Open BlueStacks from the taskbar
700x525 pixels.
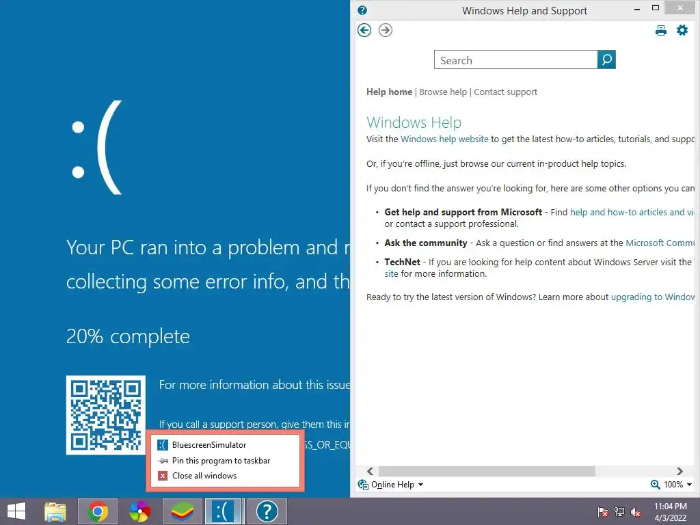[182, 511]
